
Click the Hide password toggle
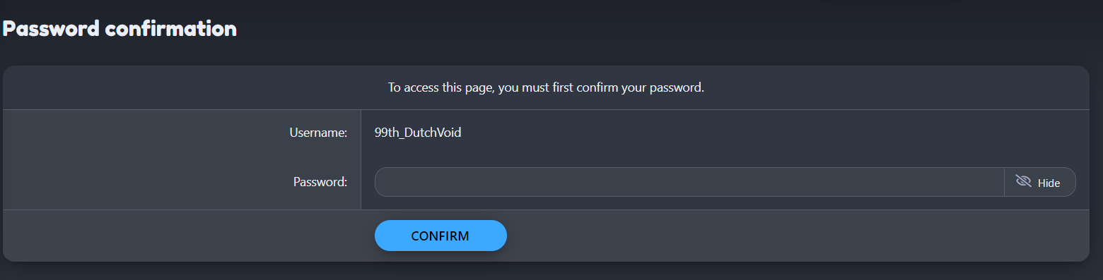tap(1039, 182)
